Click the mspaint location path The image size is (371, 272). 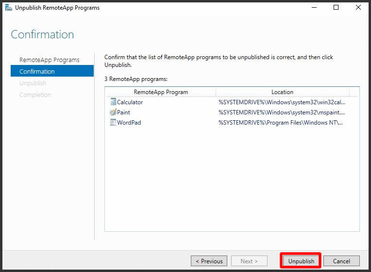[282, 112]
